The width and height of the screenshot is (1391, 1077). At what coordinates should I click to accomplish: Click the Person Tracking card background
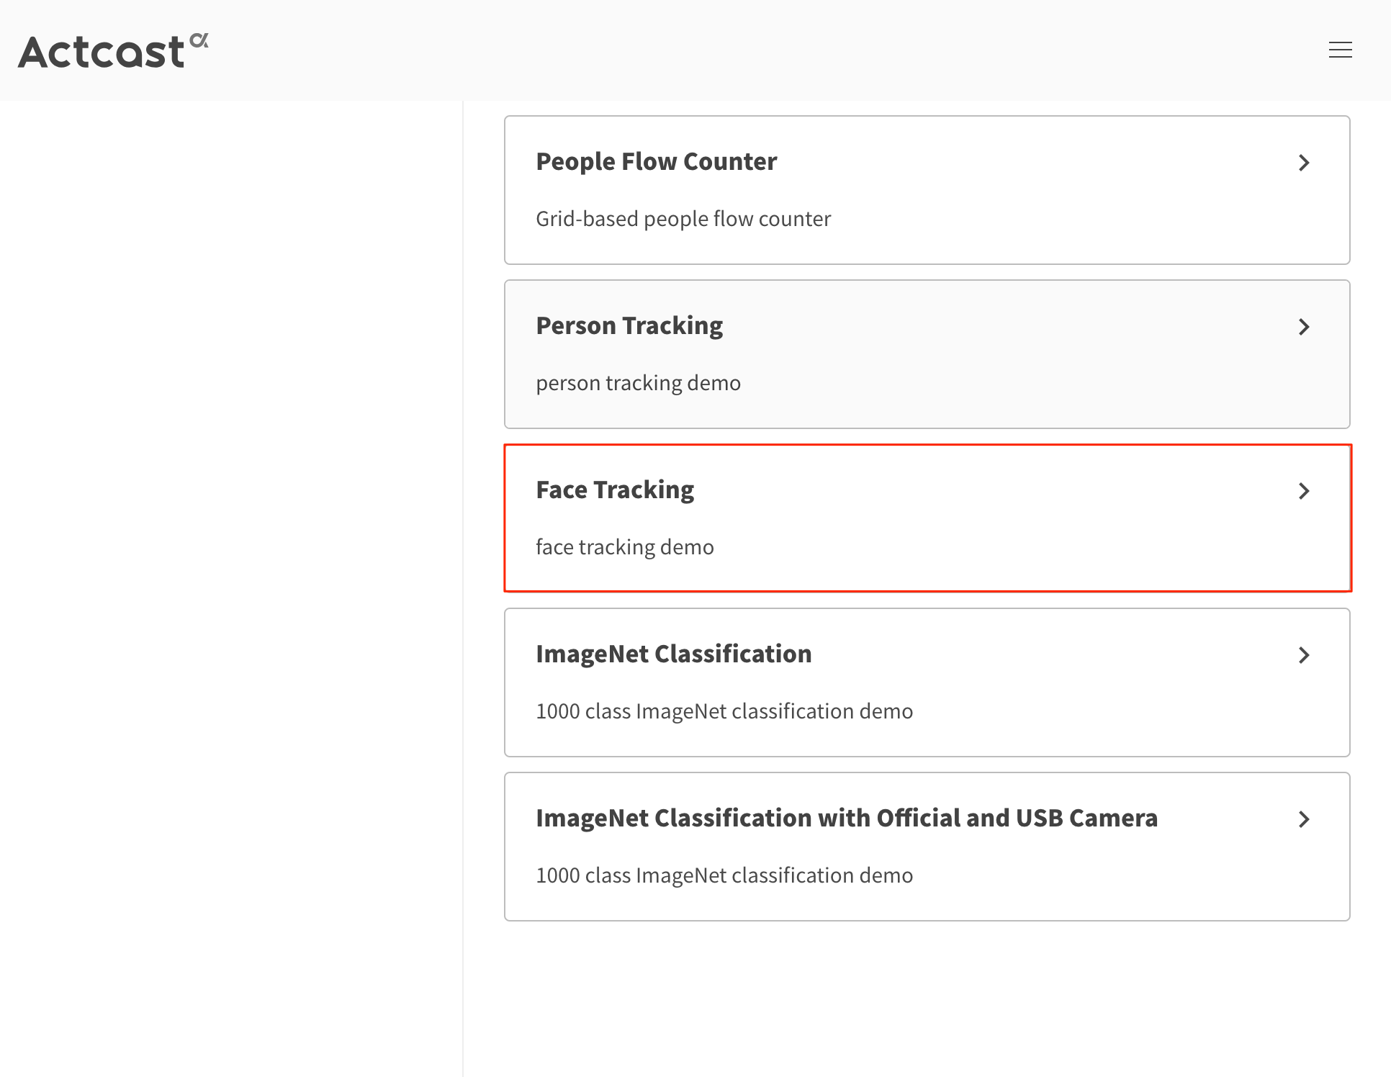click(927, 355)
